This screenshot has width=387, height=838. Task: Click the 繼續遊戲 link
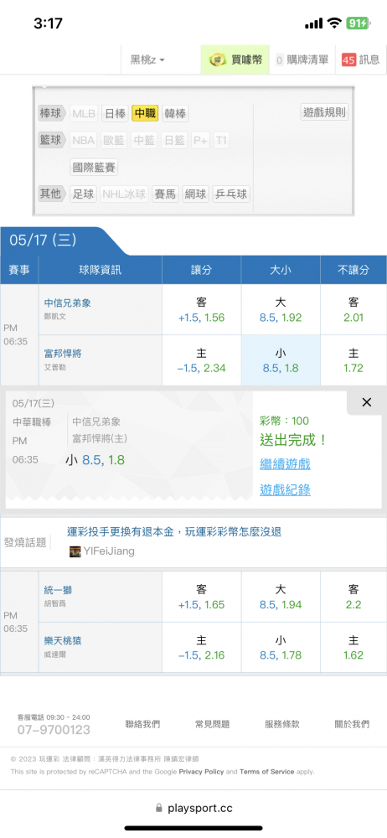click(285, 464)
